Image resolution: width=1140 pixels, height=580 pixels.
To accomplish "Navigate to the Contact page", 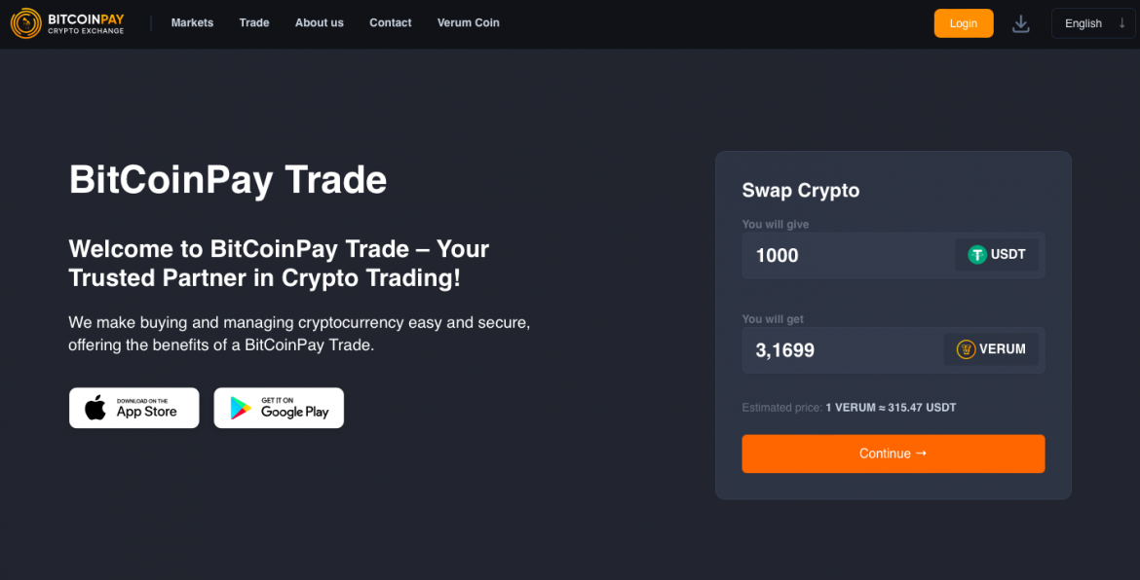I will (x=391, y=23).
